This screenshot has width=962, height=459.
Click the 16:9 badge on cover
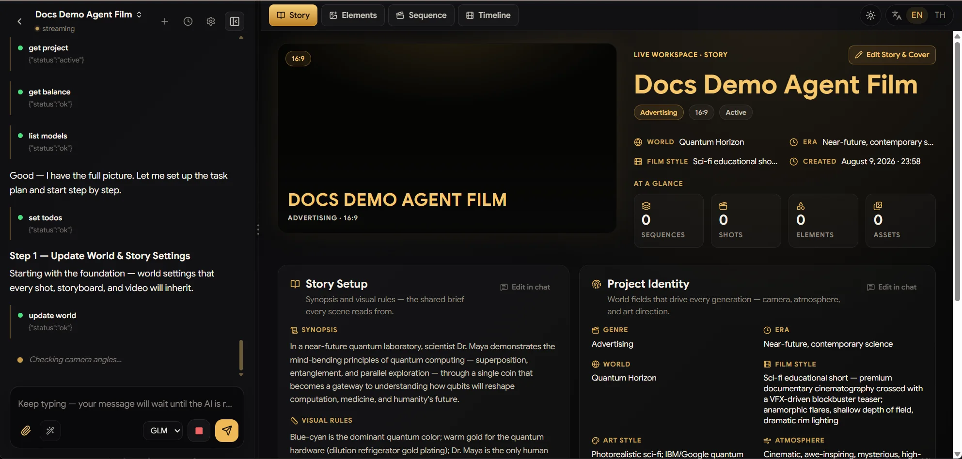(x=298, y=59)
